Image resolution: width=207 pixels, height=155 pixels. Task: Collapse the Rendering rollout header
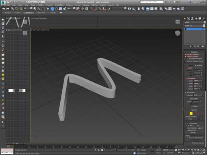click(194, 52)
